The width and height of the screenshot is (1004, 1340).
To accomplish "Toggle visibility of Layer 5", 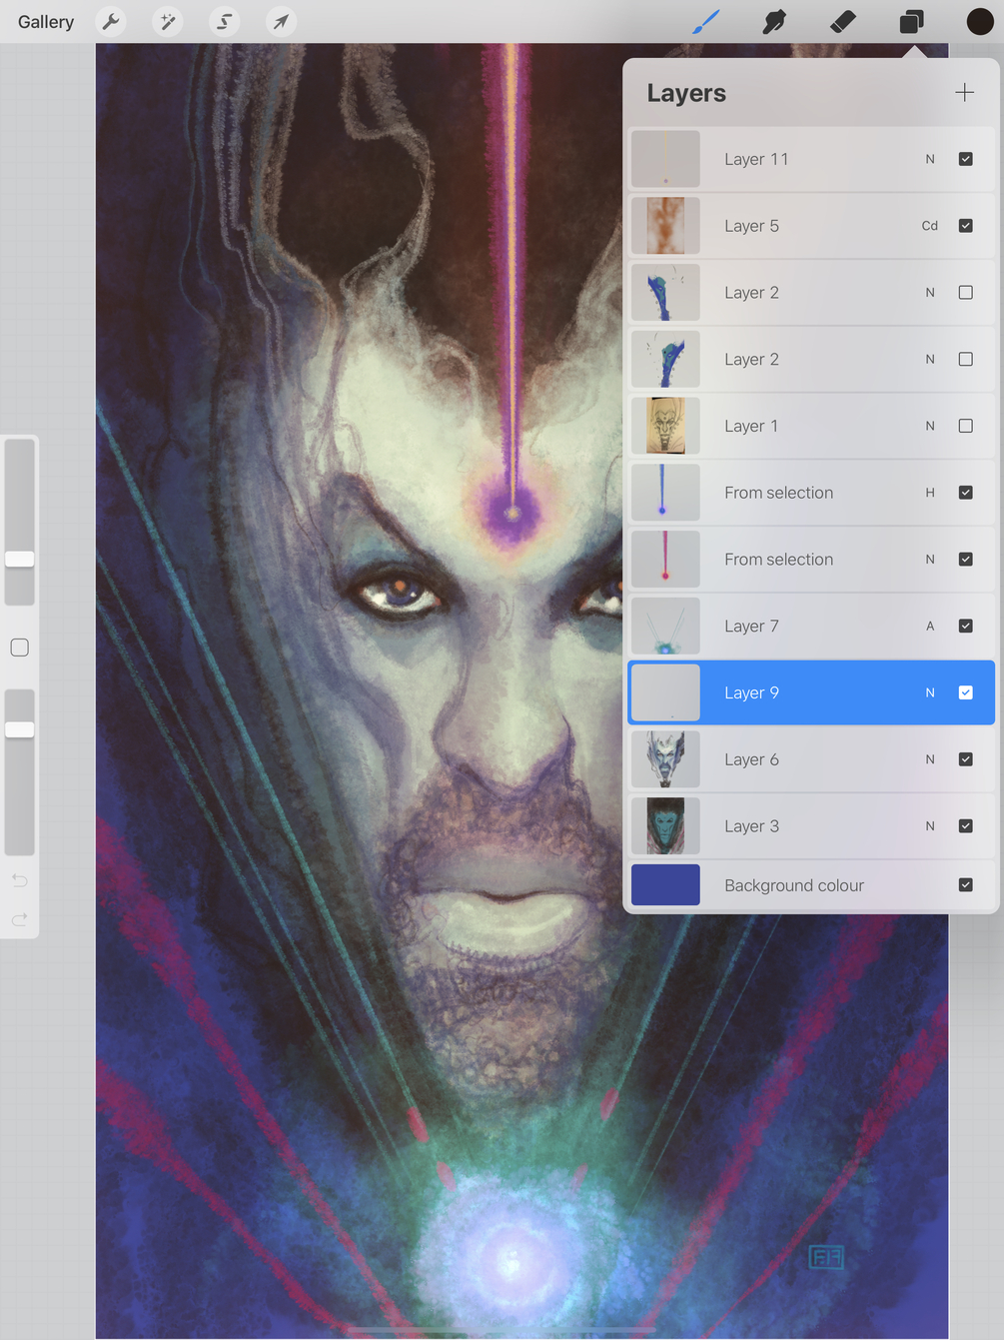I will click(966, 226).
